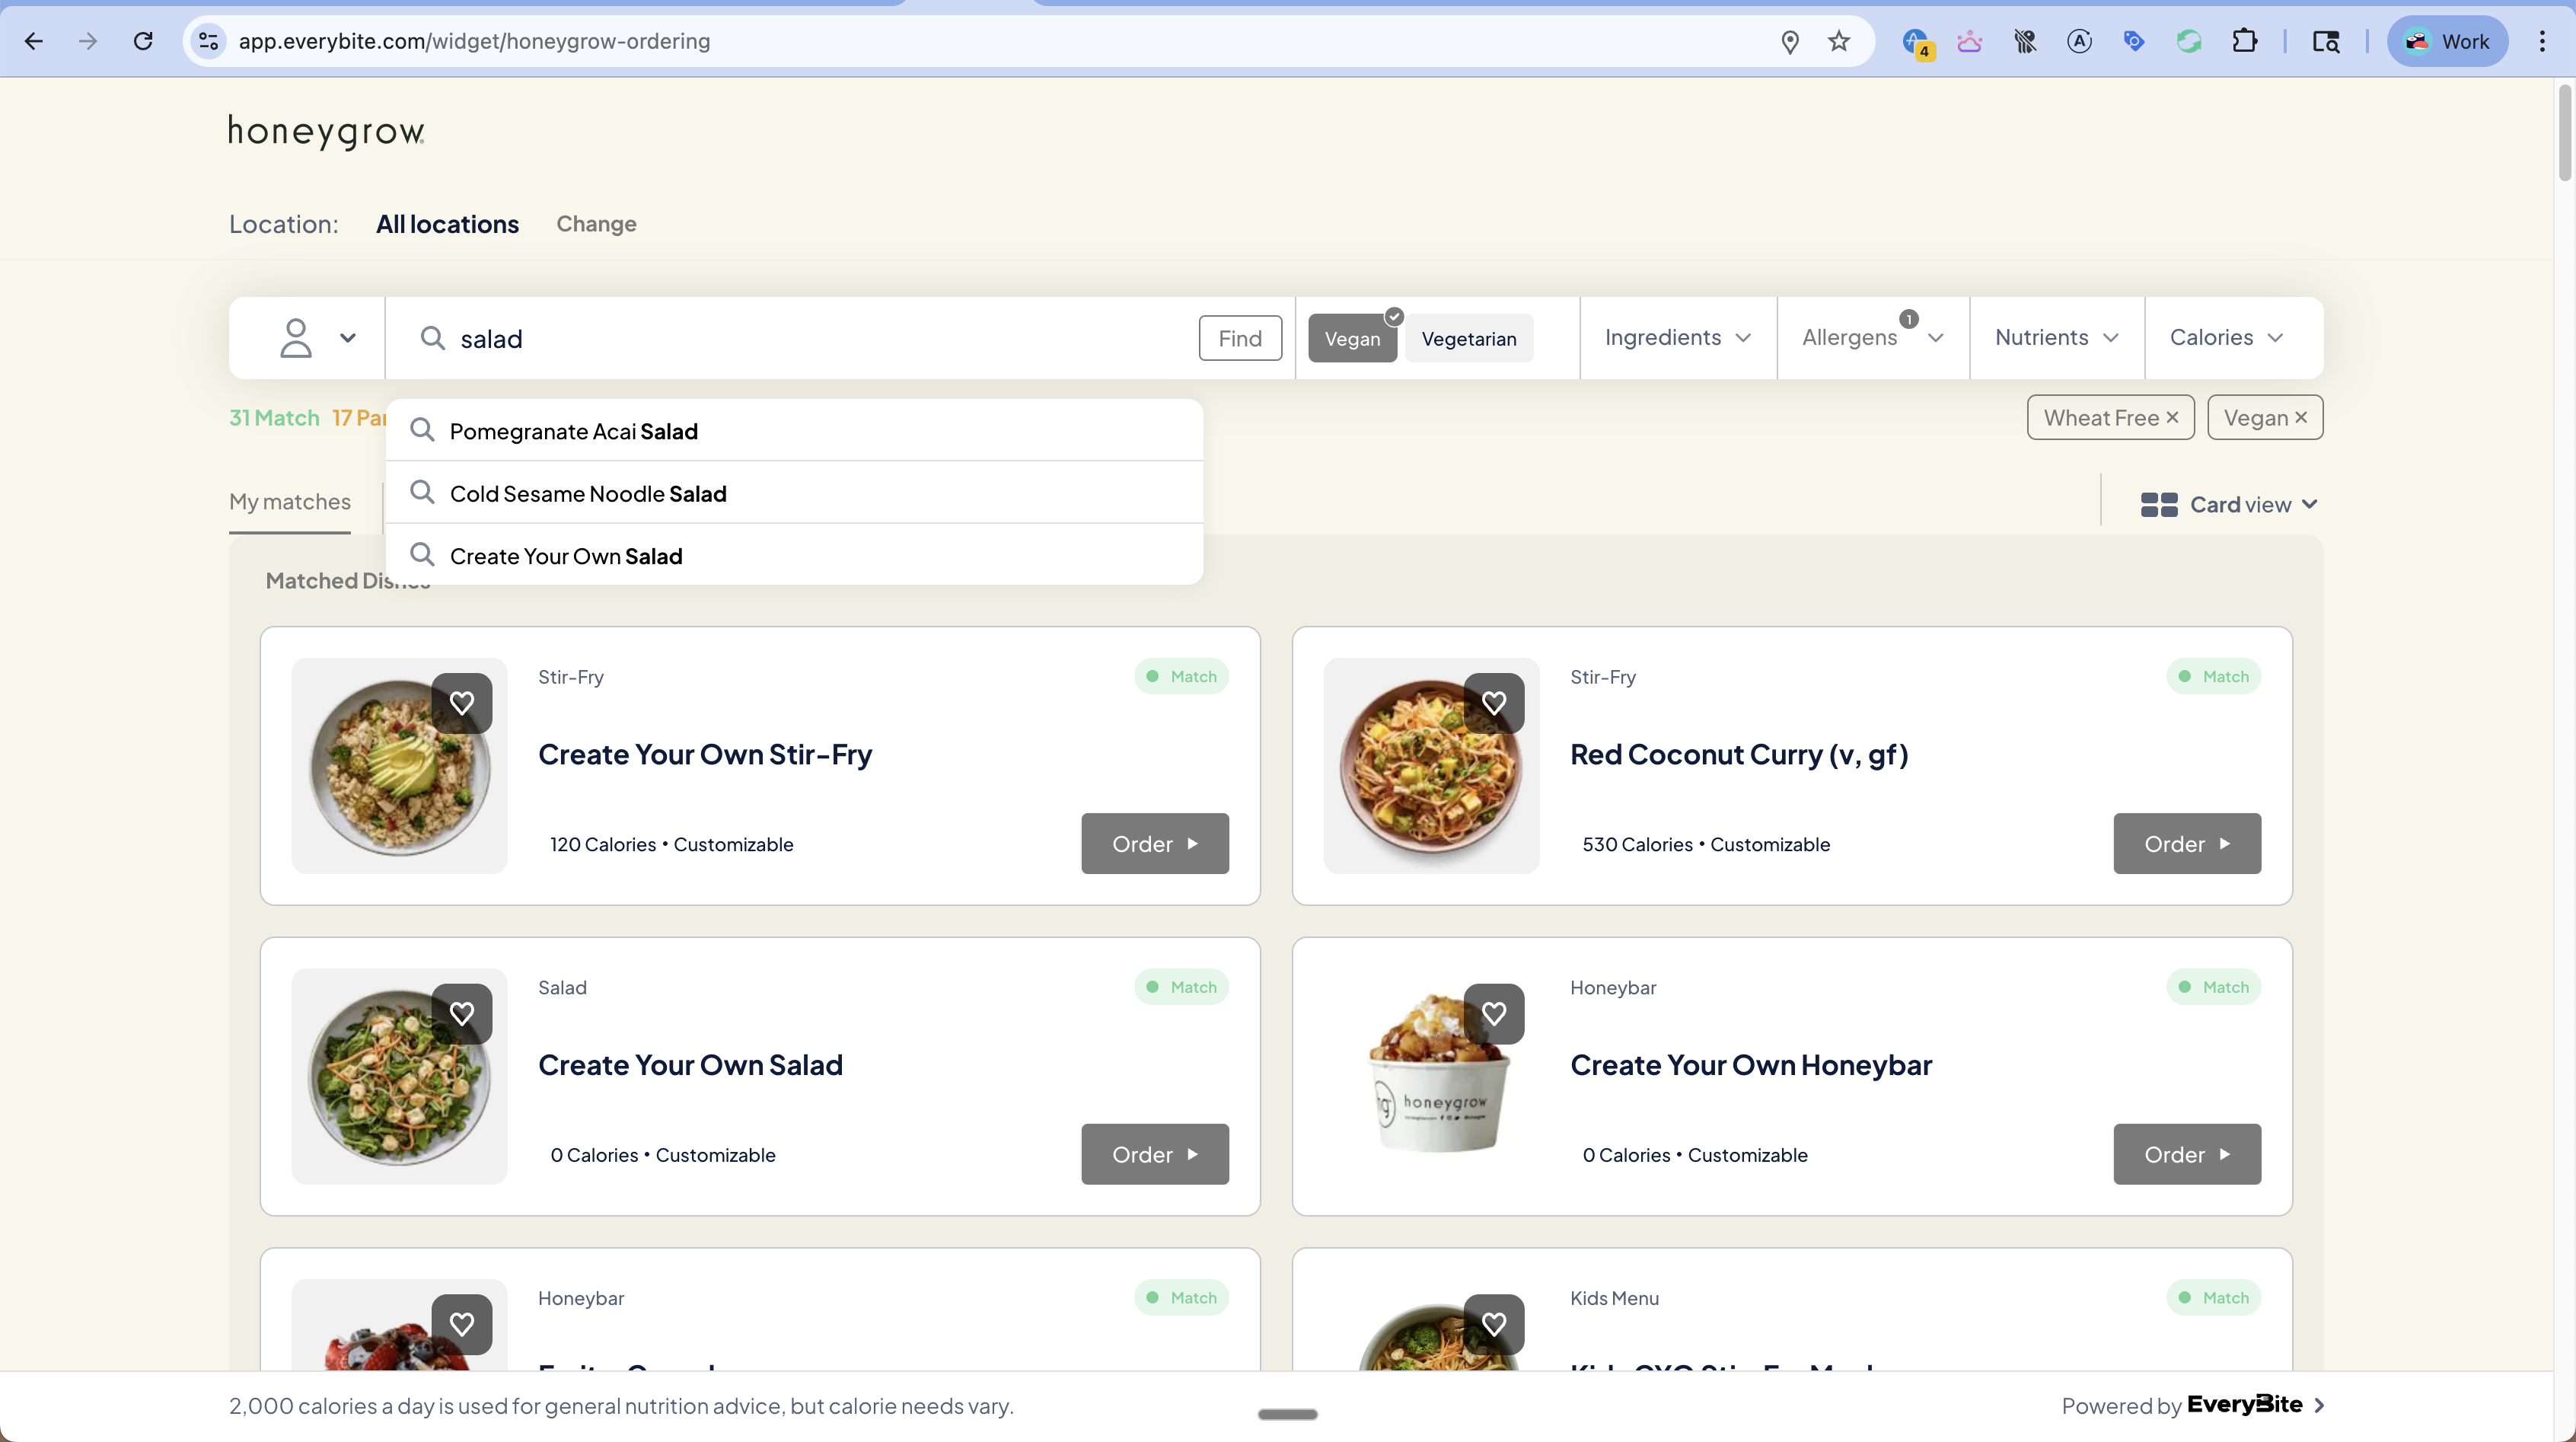Remove the Wheat Free filter chip
Image resolution: width=2576 pixels, height=1442 pixels.
click(2172, 417)
